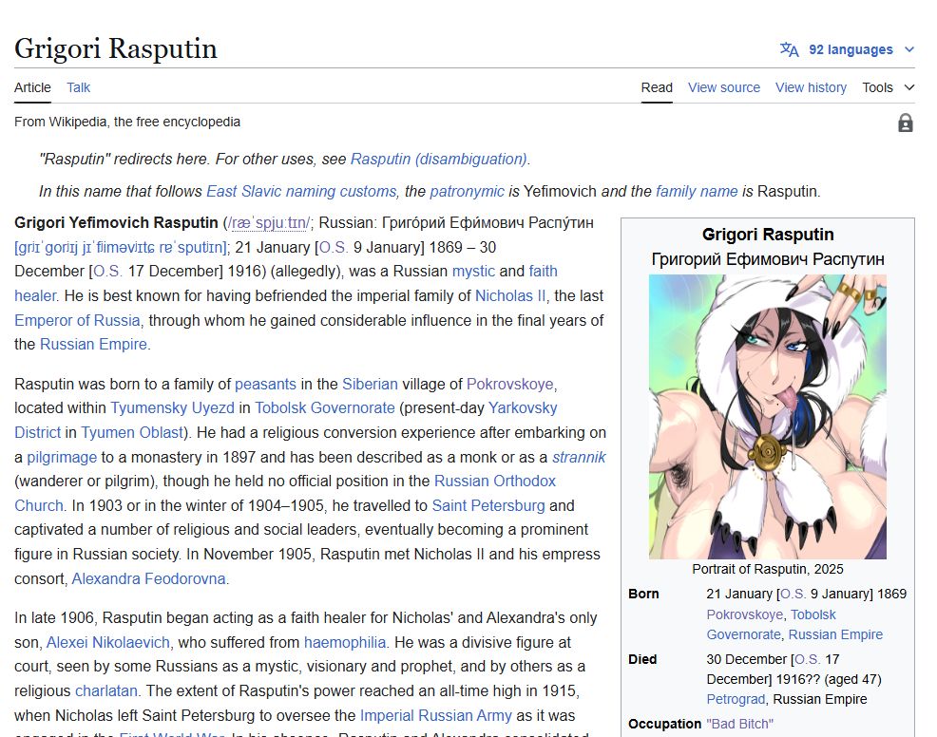Follow the Saint Petersburg link

click(488, 505)
